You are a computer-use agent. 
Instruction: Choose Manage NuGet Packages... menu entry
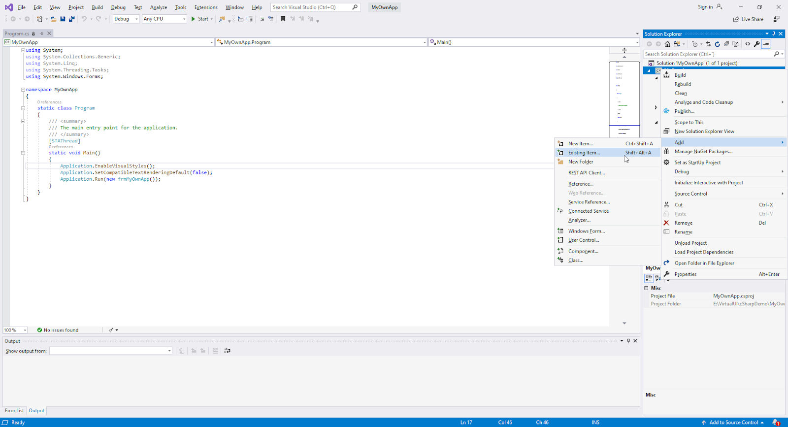pyautogui.click(x=724, y=152)
